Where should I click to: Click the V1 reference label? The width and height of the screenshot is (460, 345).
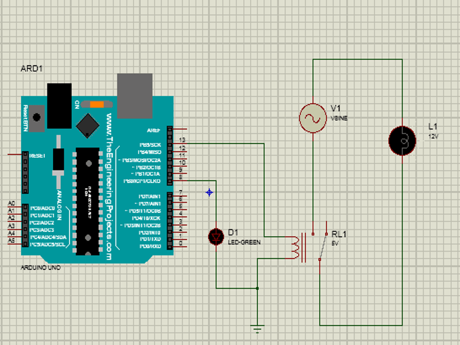[335, 108]
